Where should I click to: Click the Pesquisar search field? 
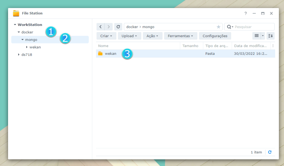point(253,27)
